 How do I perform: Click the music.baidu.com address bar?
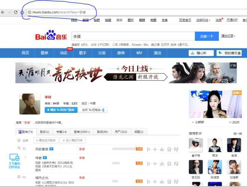(137, 12)
